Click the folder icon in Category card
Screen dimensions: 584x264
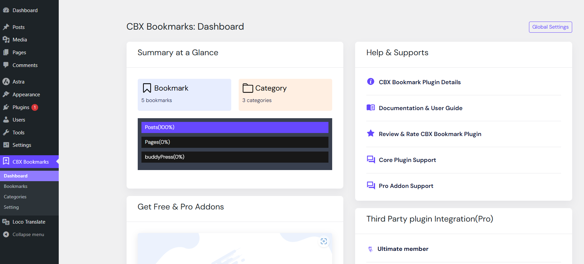coord(248,88)
